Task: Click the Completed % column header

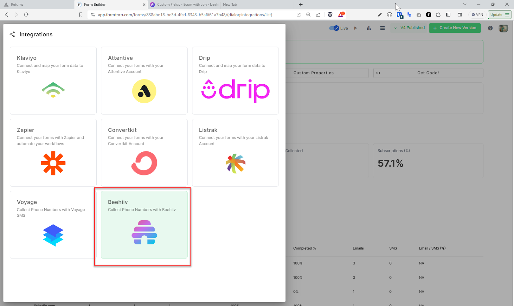Action: tap(305, 248)
